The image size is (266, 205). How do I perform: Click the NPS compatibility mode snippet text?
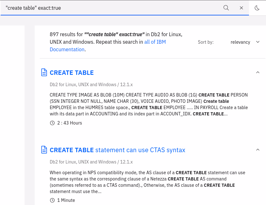pyautogui.click(x=147, y=182)
